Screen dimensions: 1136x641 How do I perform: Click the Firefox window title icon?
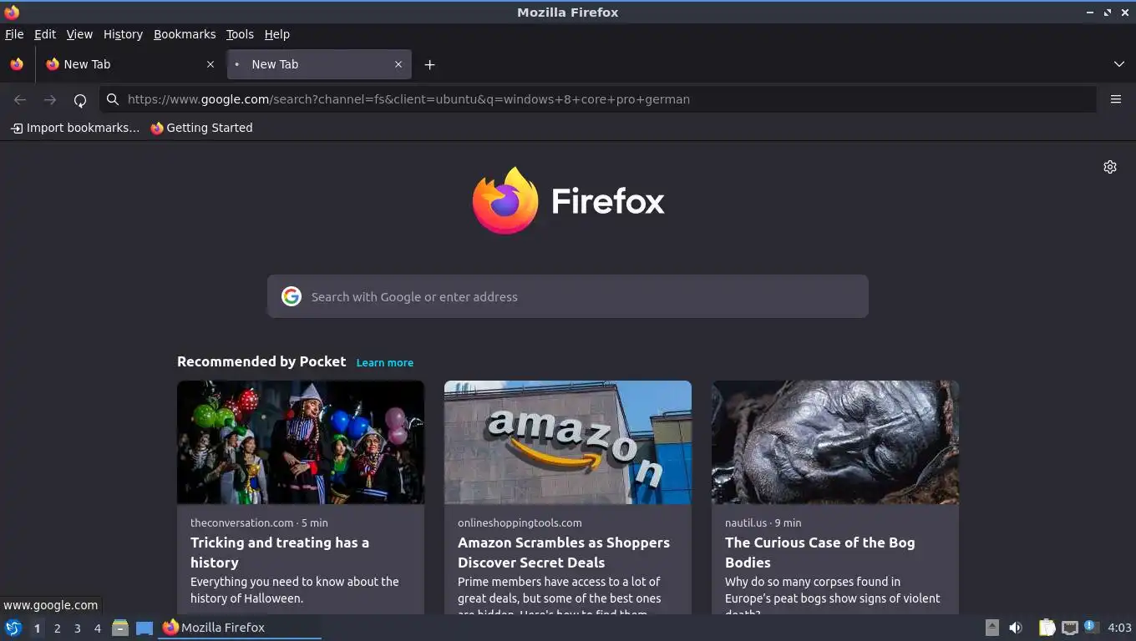[x=12, y=13]
